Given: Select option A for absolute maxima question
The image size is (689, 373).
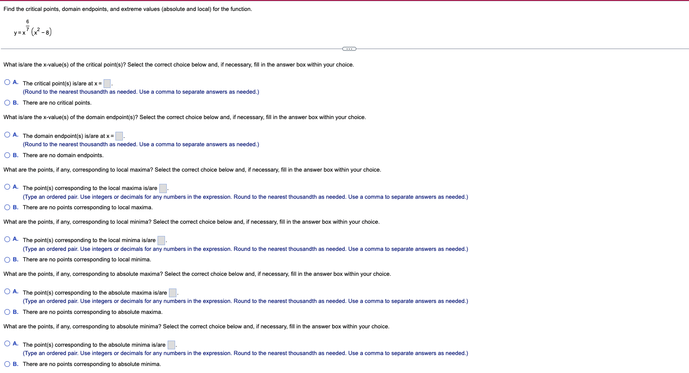Looking at the screenshot, I should (7, 292).
